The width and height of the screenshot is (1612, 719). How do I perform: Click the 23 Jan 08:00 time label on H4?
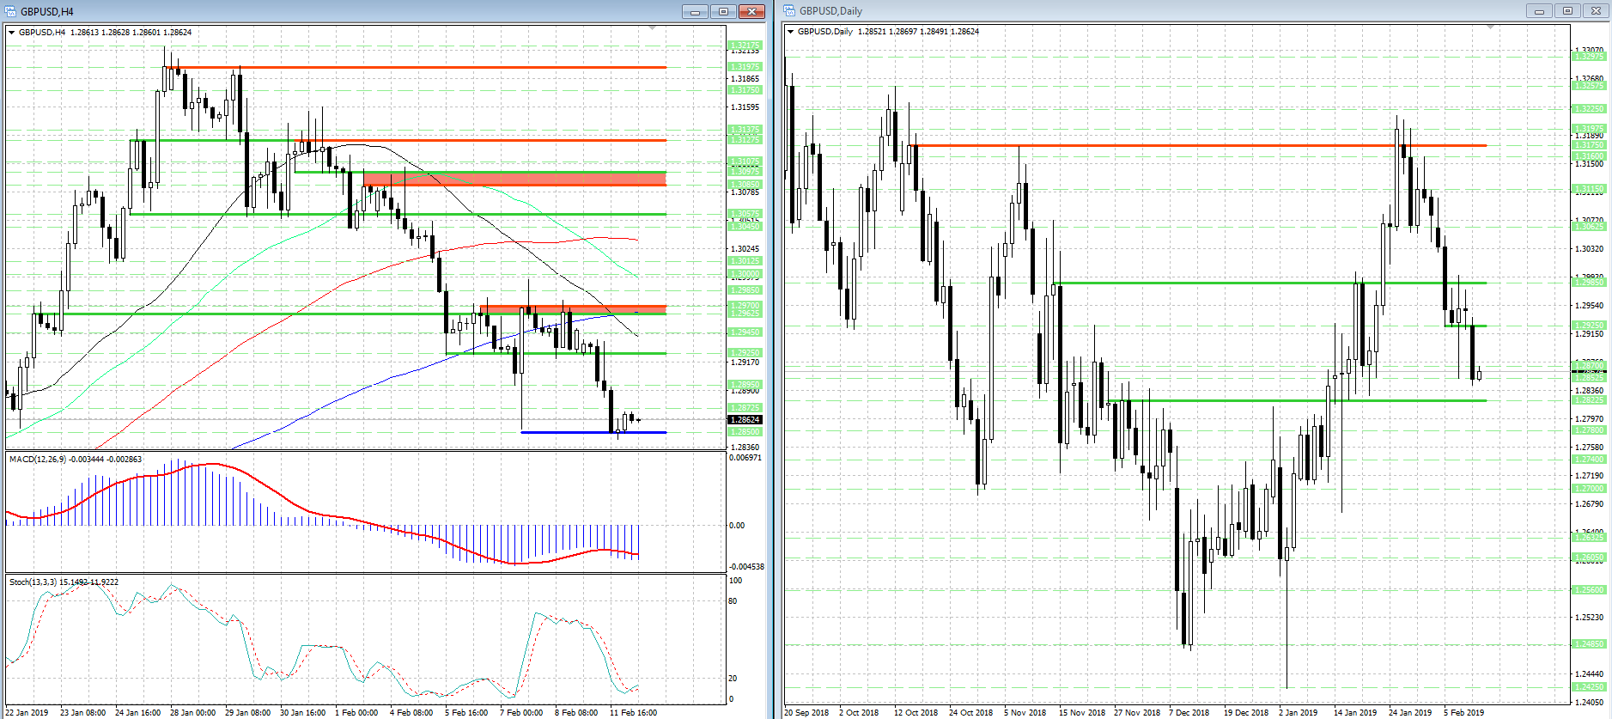pyautogui.click(x=83, y=712)
